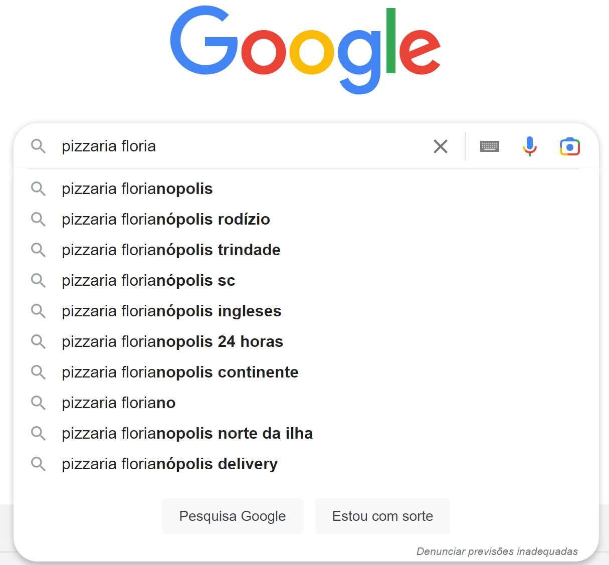
Task: Select suggestion 'pizzaria florianopolis 24 horas'
Action: pos(172,341)
